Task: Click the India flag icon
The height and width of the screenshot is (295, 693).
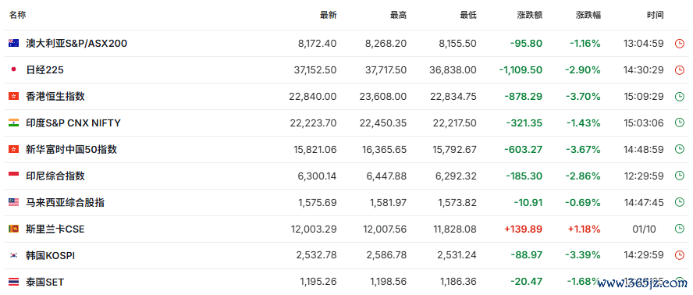Action: (x=13, y=123)
